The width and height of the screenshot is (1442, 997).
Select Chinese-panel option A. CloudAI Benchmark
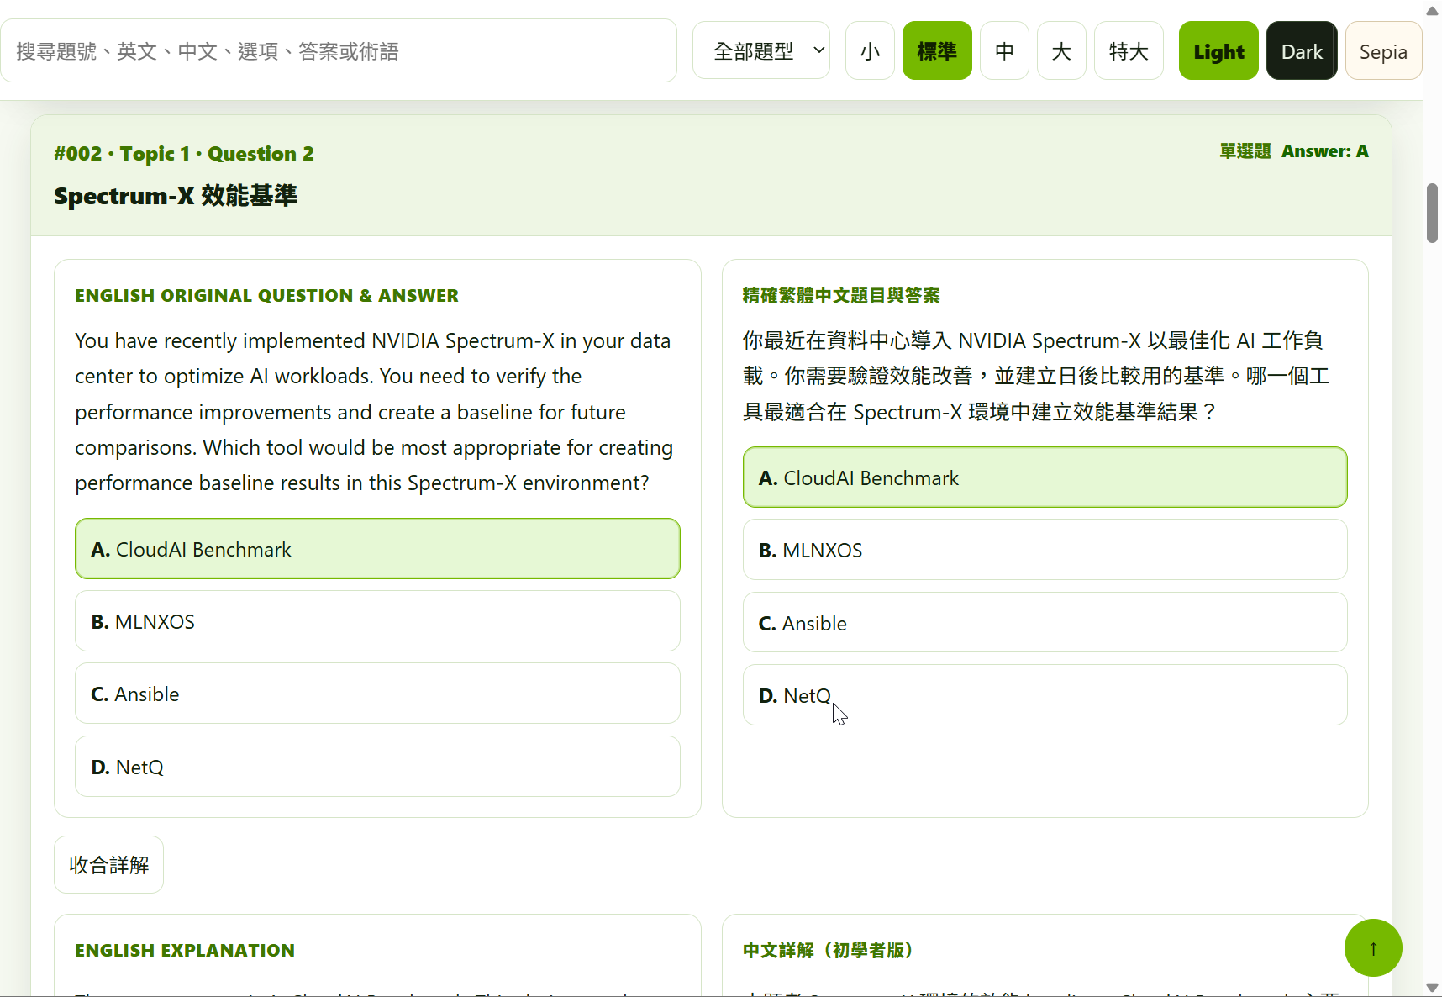pyautogui.click(x=1045, y=477)
